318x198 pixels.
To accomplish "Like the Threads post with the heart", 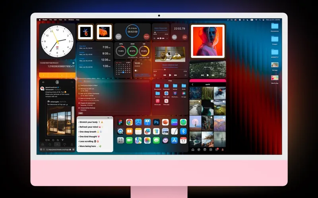I will (x=47, y=140).
